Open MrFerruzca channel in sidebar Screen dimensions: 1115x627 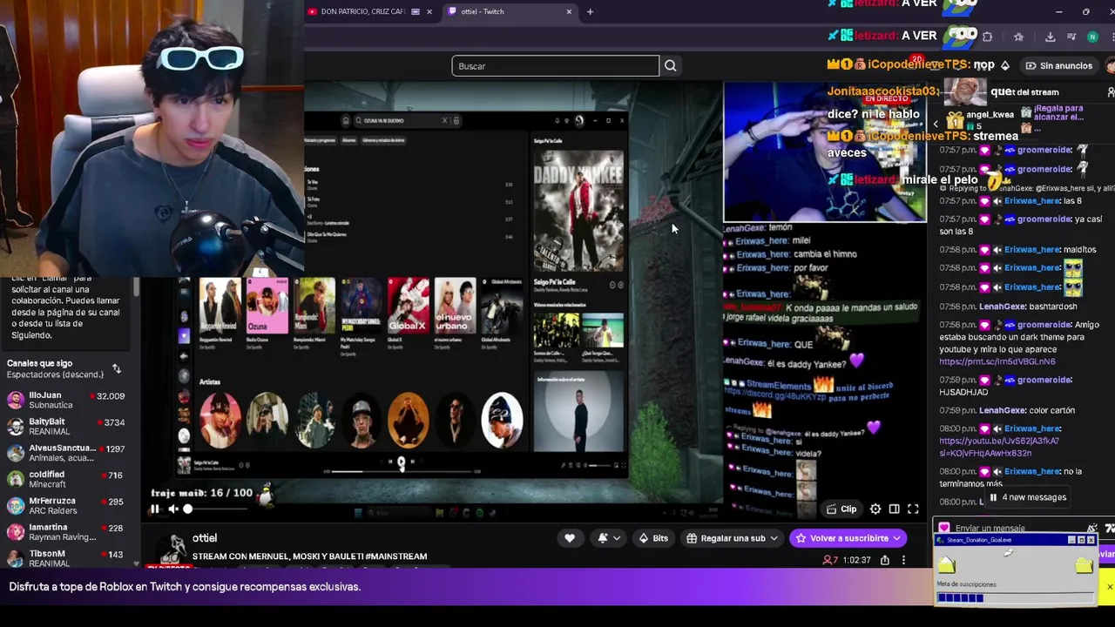click(x=66, y=506)
